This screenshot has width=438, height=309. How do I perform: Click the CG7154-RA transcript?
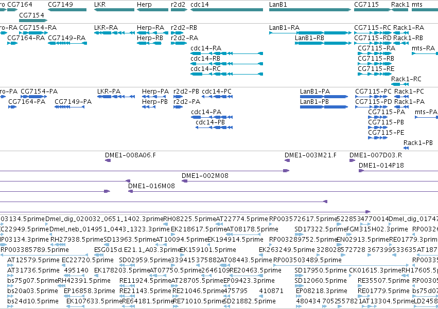pyautogui.click(x=33, y=33)
